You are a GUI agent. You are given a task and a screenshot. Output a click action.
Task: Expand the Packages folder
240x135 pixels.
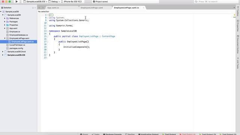[5, 22]
